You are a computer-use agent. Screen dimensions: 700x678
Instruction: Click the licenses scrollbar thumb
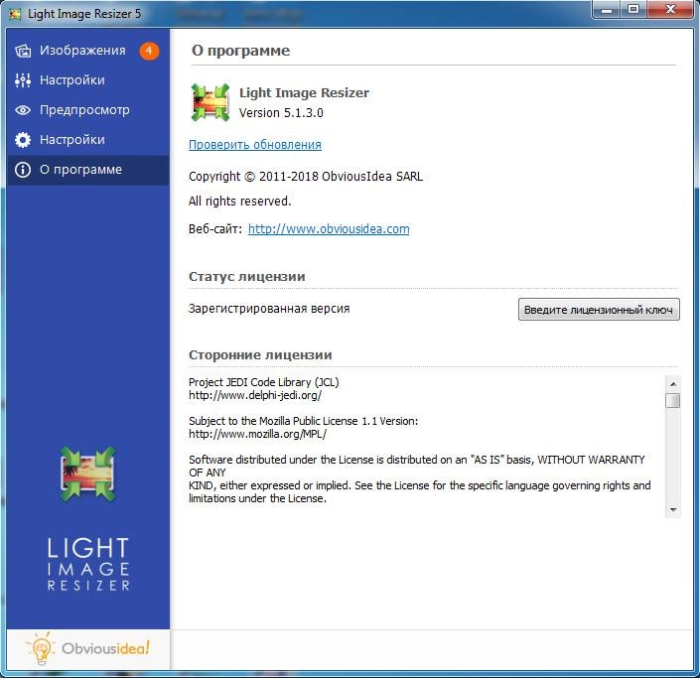coord(673,400)
